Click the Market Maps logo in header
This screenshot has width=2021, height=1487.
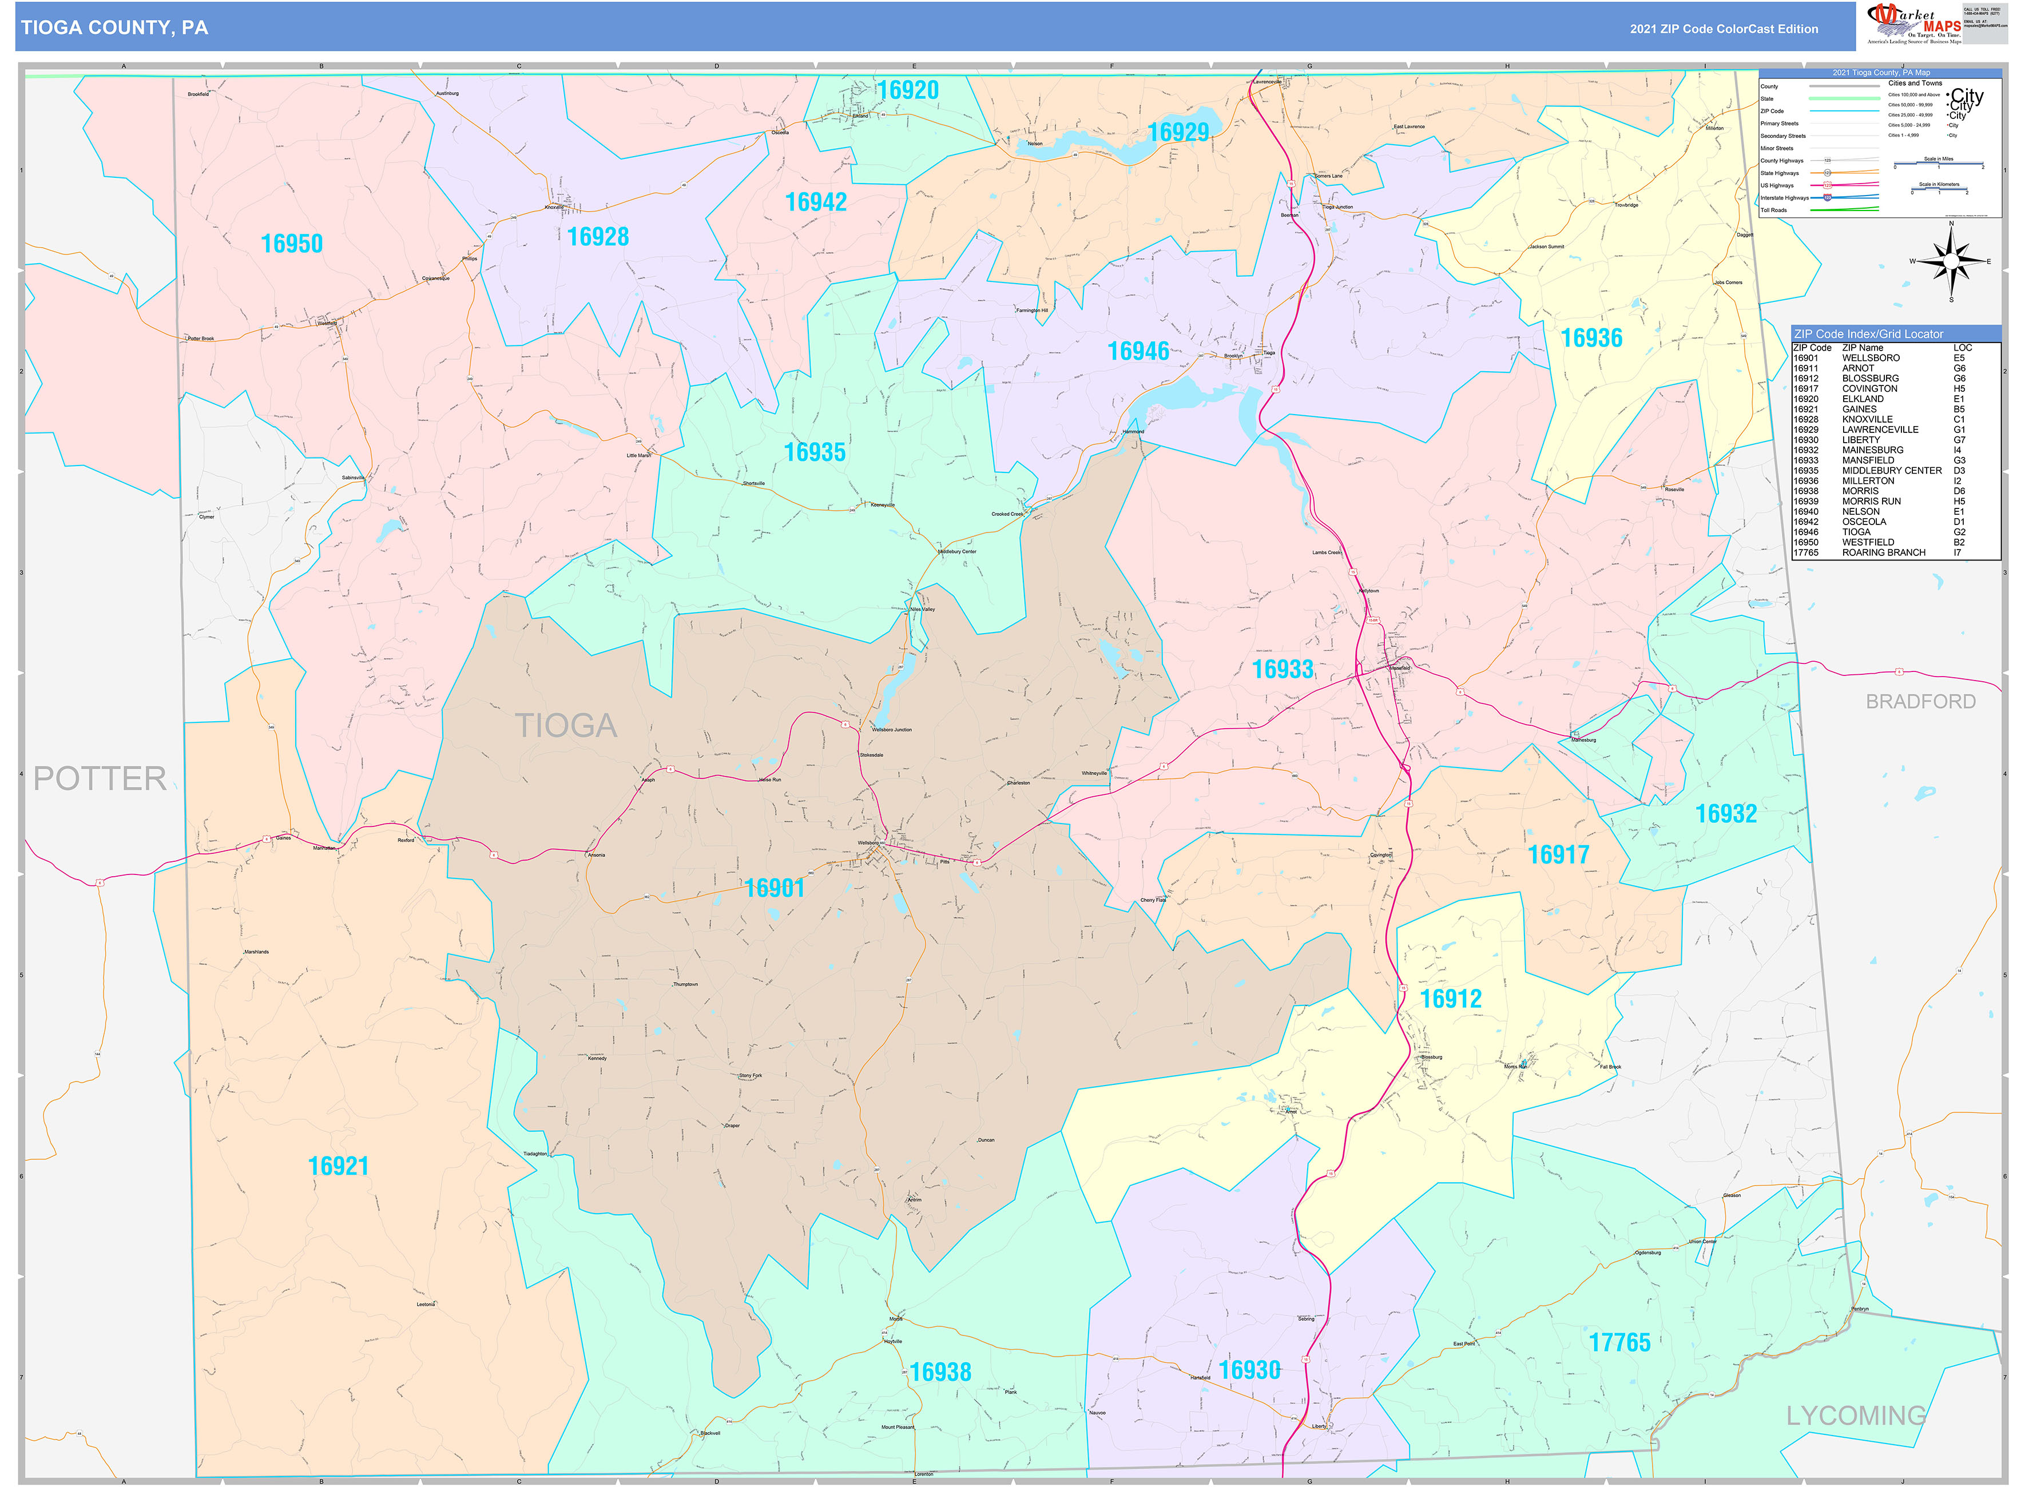pos(1914,23)
